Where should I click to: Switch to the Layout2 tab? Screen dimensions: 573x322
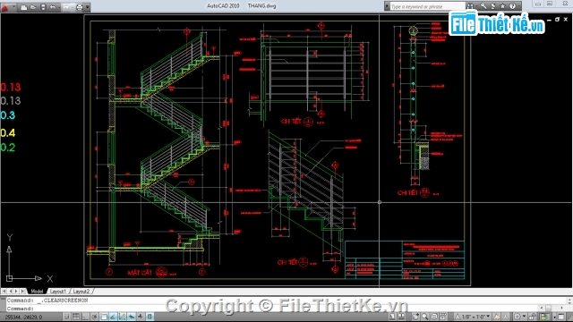coord(81,292)
